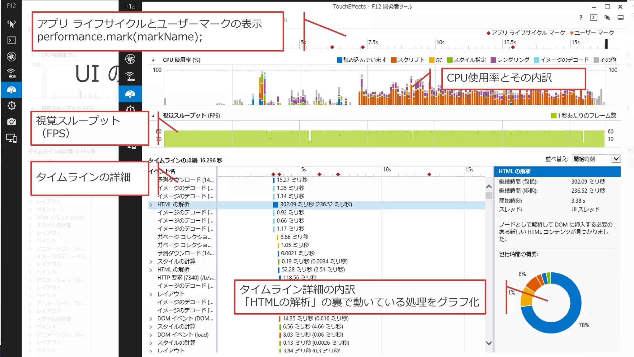Click the 1 秒あたりのフレーム数 green legend swatch
634x357 pixels.
[554, 116]
